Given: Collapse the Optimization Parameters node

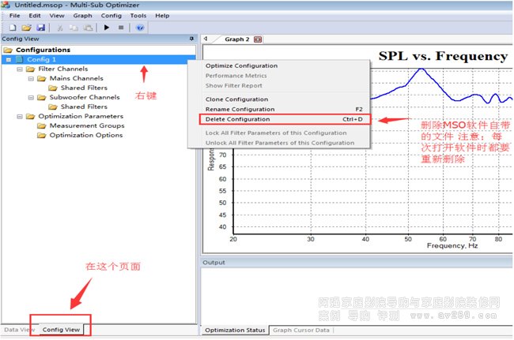Looking at the screenshot, I should click(20, 116).
